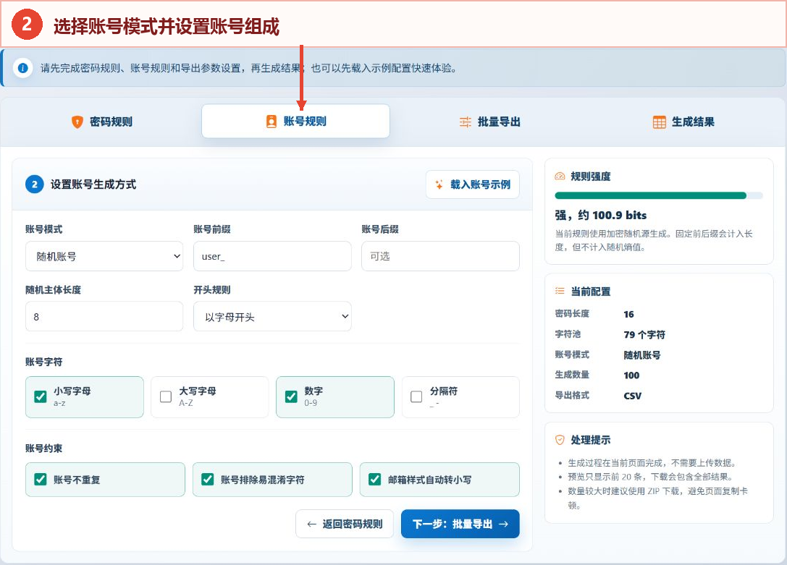787x565 pixels.
Task: Click the 随机主体长度 field showing 8
Action: (x=104, y=316)
